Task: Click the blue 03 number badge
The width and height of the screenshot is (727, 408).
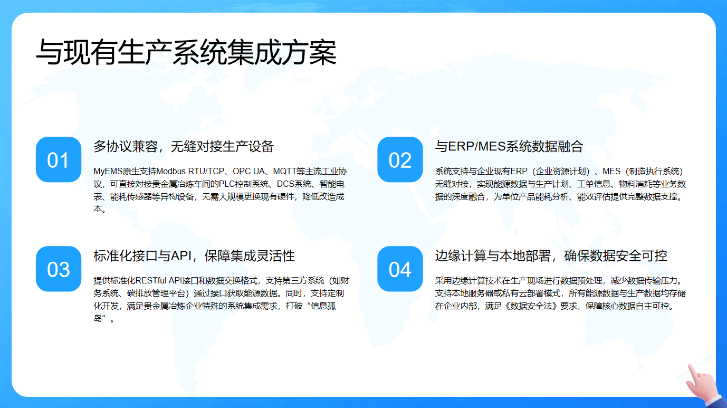Action: point(59,269)
